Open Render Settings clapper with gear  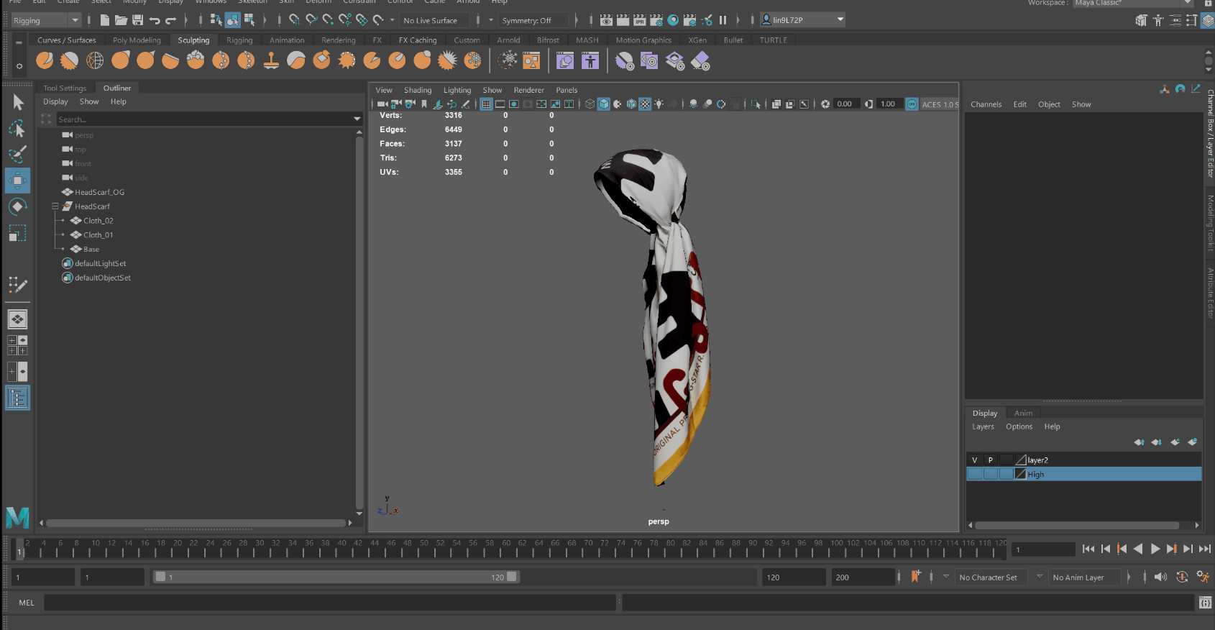coord(656,20)
